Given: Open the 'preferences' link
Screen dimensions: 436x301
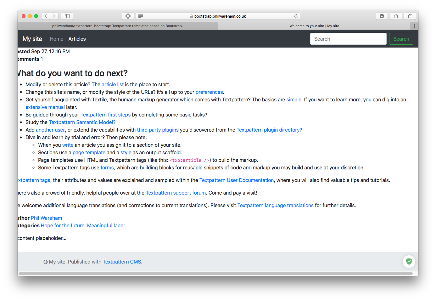Looking at the screenshot, I should coord(209,92).
